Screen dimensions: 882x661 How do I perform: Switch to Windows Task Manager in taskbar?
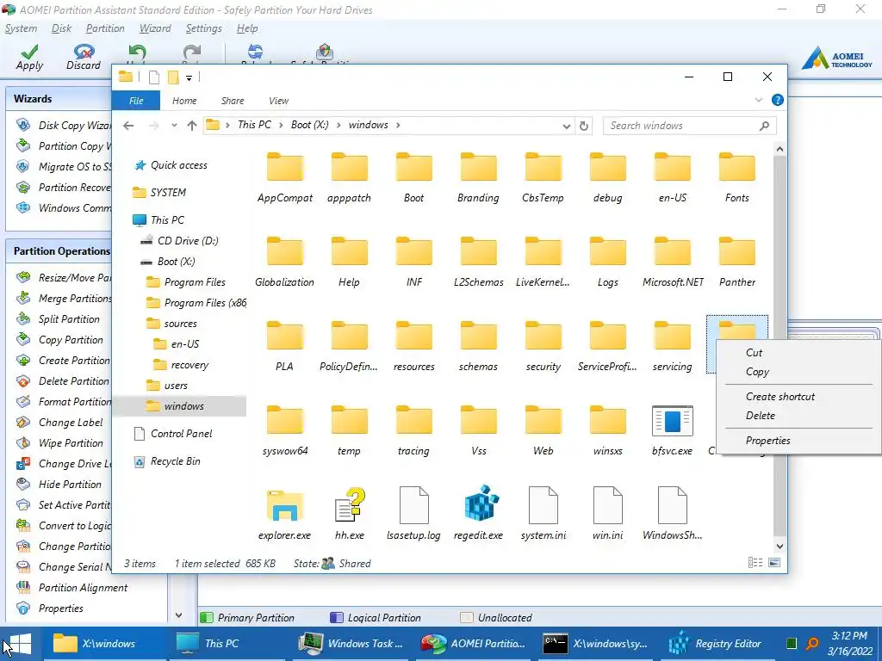pyautogui.click(x=350, y=644)
